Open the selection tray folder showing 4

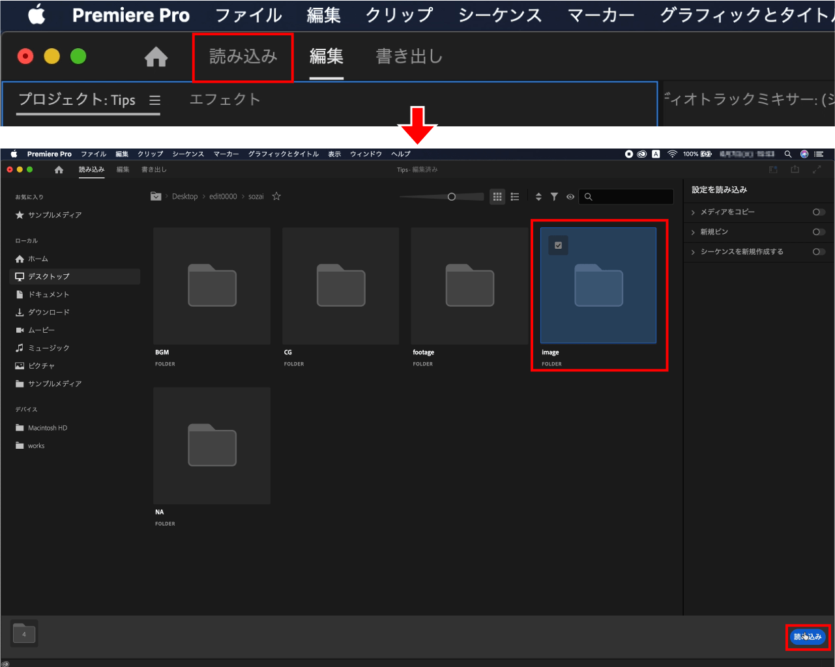[x=24, y=633]
